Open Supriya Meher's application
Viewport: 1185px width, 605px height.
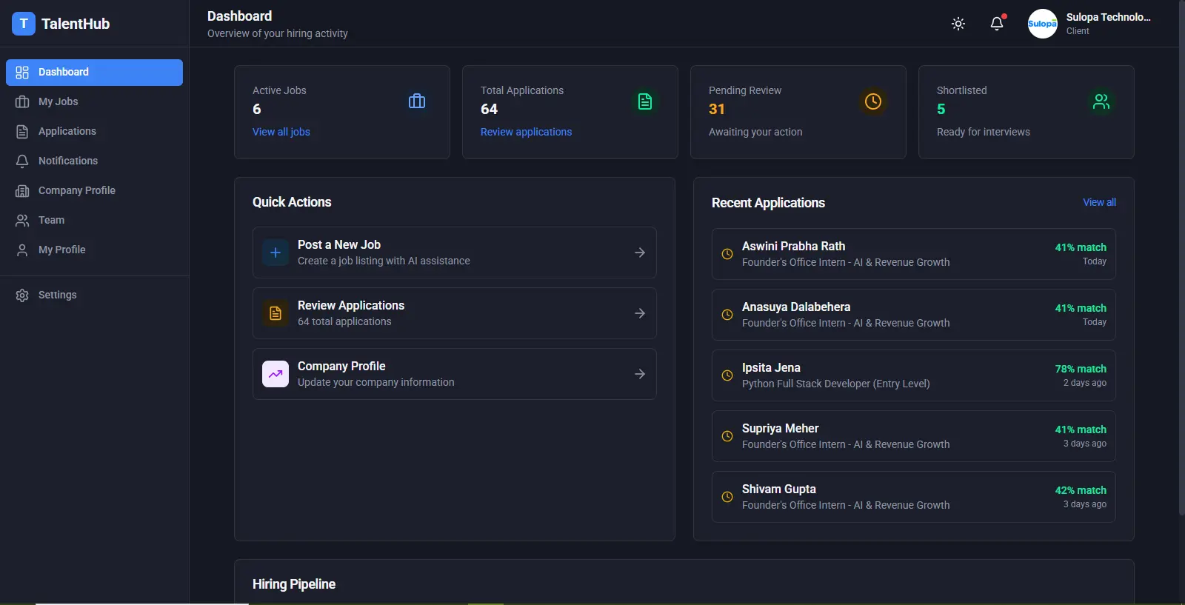click(x=914, y=436)
